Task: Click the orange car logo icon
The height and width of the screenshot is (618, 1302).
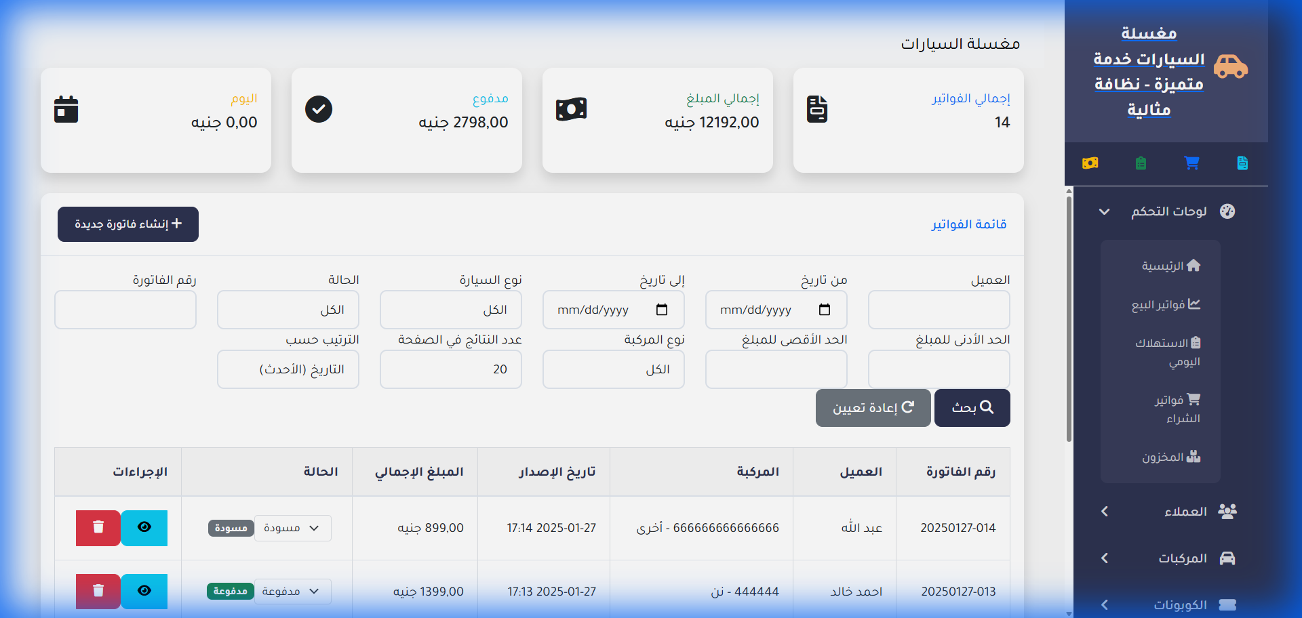Action: (1231, 66)
